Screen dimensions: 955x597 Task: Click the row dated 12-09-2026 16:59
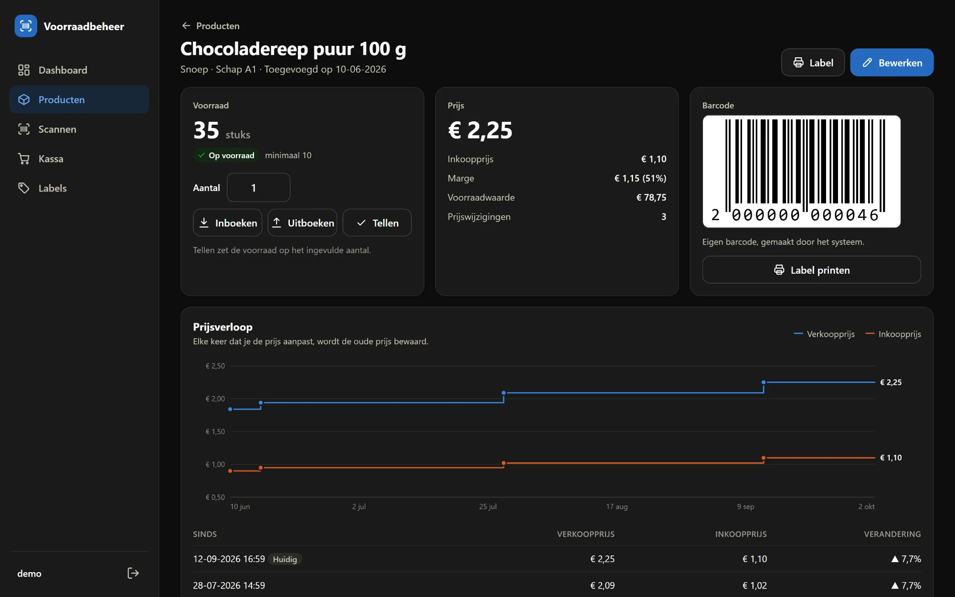(557, 559)
